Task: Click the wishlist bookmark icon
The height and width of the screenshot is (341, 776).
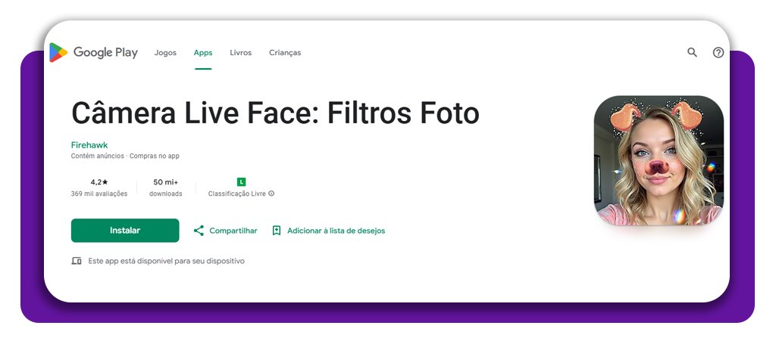Action: (277, 231)
